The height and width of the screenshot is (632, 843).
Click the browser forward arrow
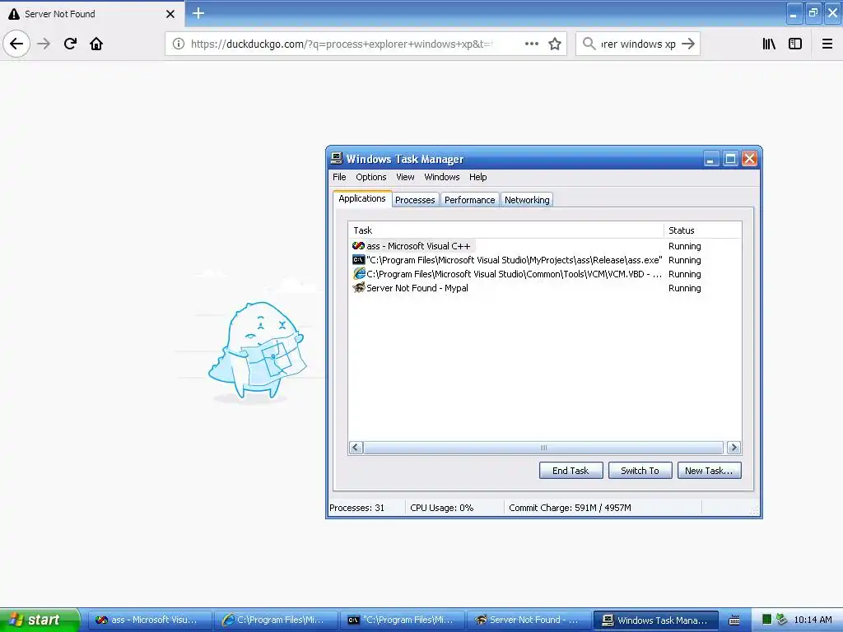[x=44, y=44]
